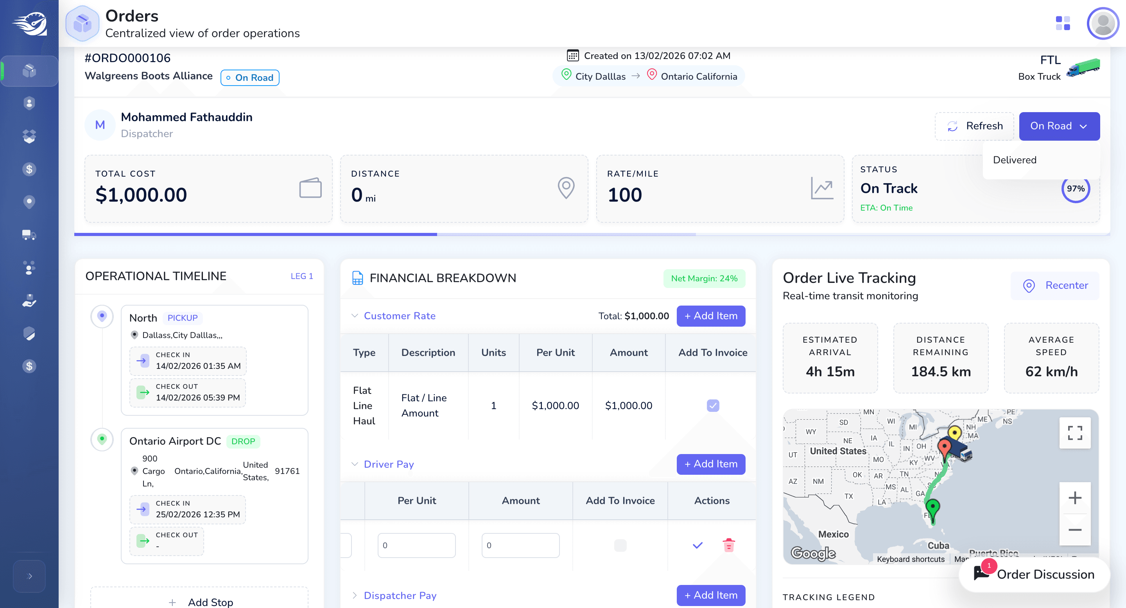The height and width of the screenshot is (608, 1126).
Task: Add Item to Driver Pay
Action: tap(711, 464)
